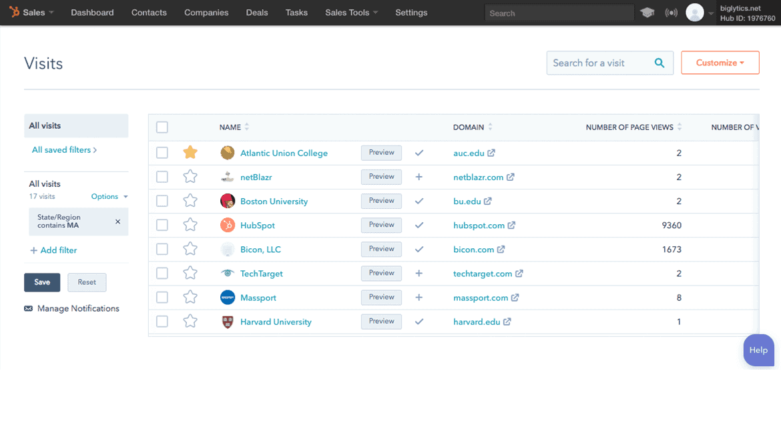
Task: Preview the Bicon, LLC visit
Action: pos(382,249)
